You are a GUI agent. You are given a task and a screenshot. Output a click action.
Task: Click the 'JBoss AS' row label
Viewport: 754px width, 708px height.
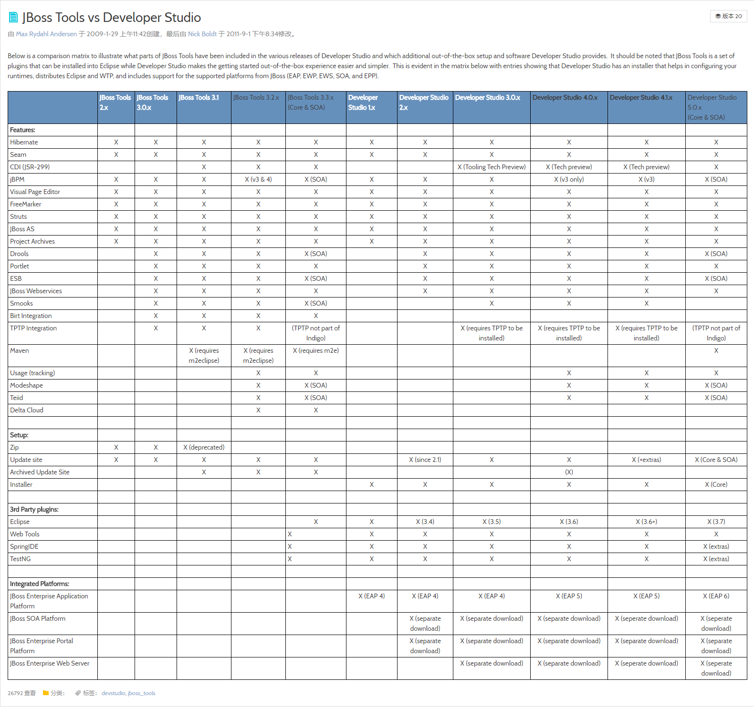pos(22,229)
